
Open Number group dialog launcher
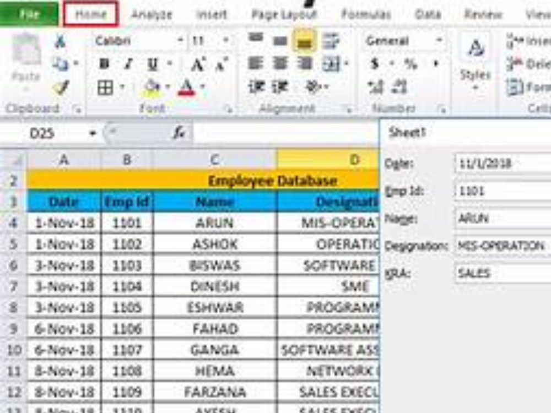pos(442,111)
